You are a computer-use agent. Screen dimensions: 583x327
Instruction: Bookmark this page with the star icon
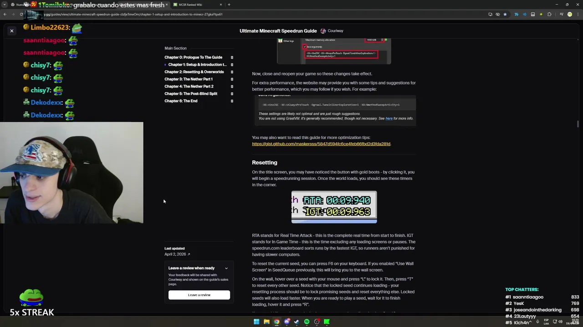point(505,14)
